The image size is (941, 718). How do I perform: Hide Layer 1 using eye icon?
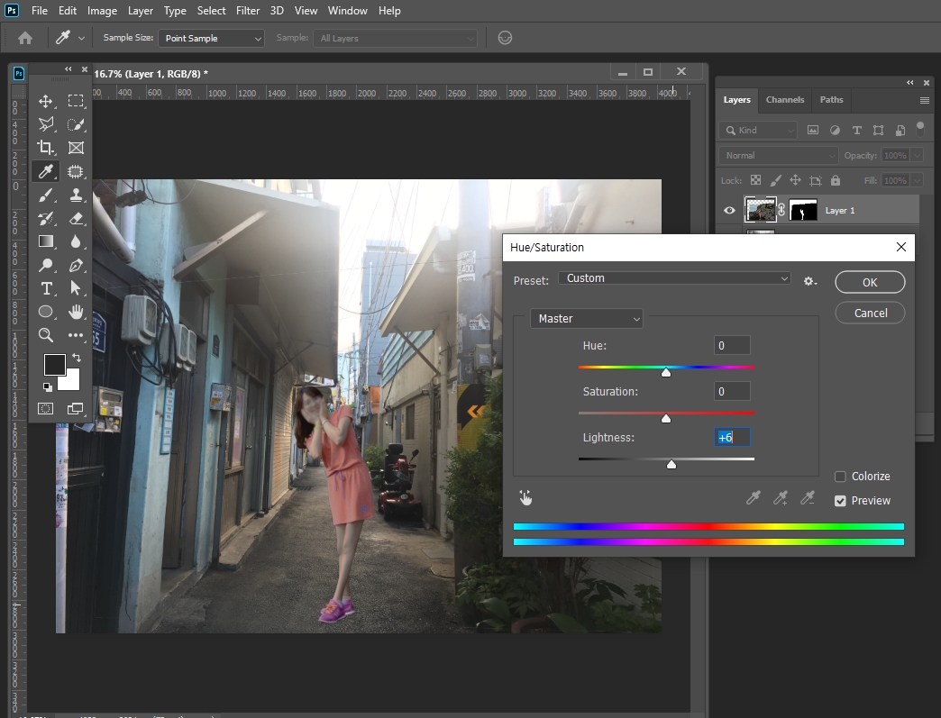730,210
